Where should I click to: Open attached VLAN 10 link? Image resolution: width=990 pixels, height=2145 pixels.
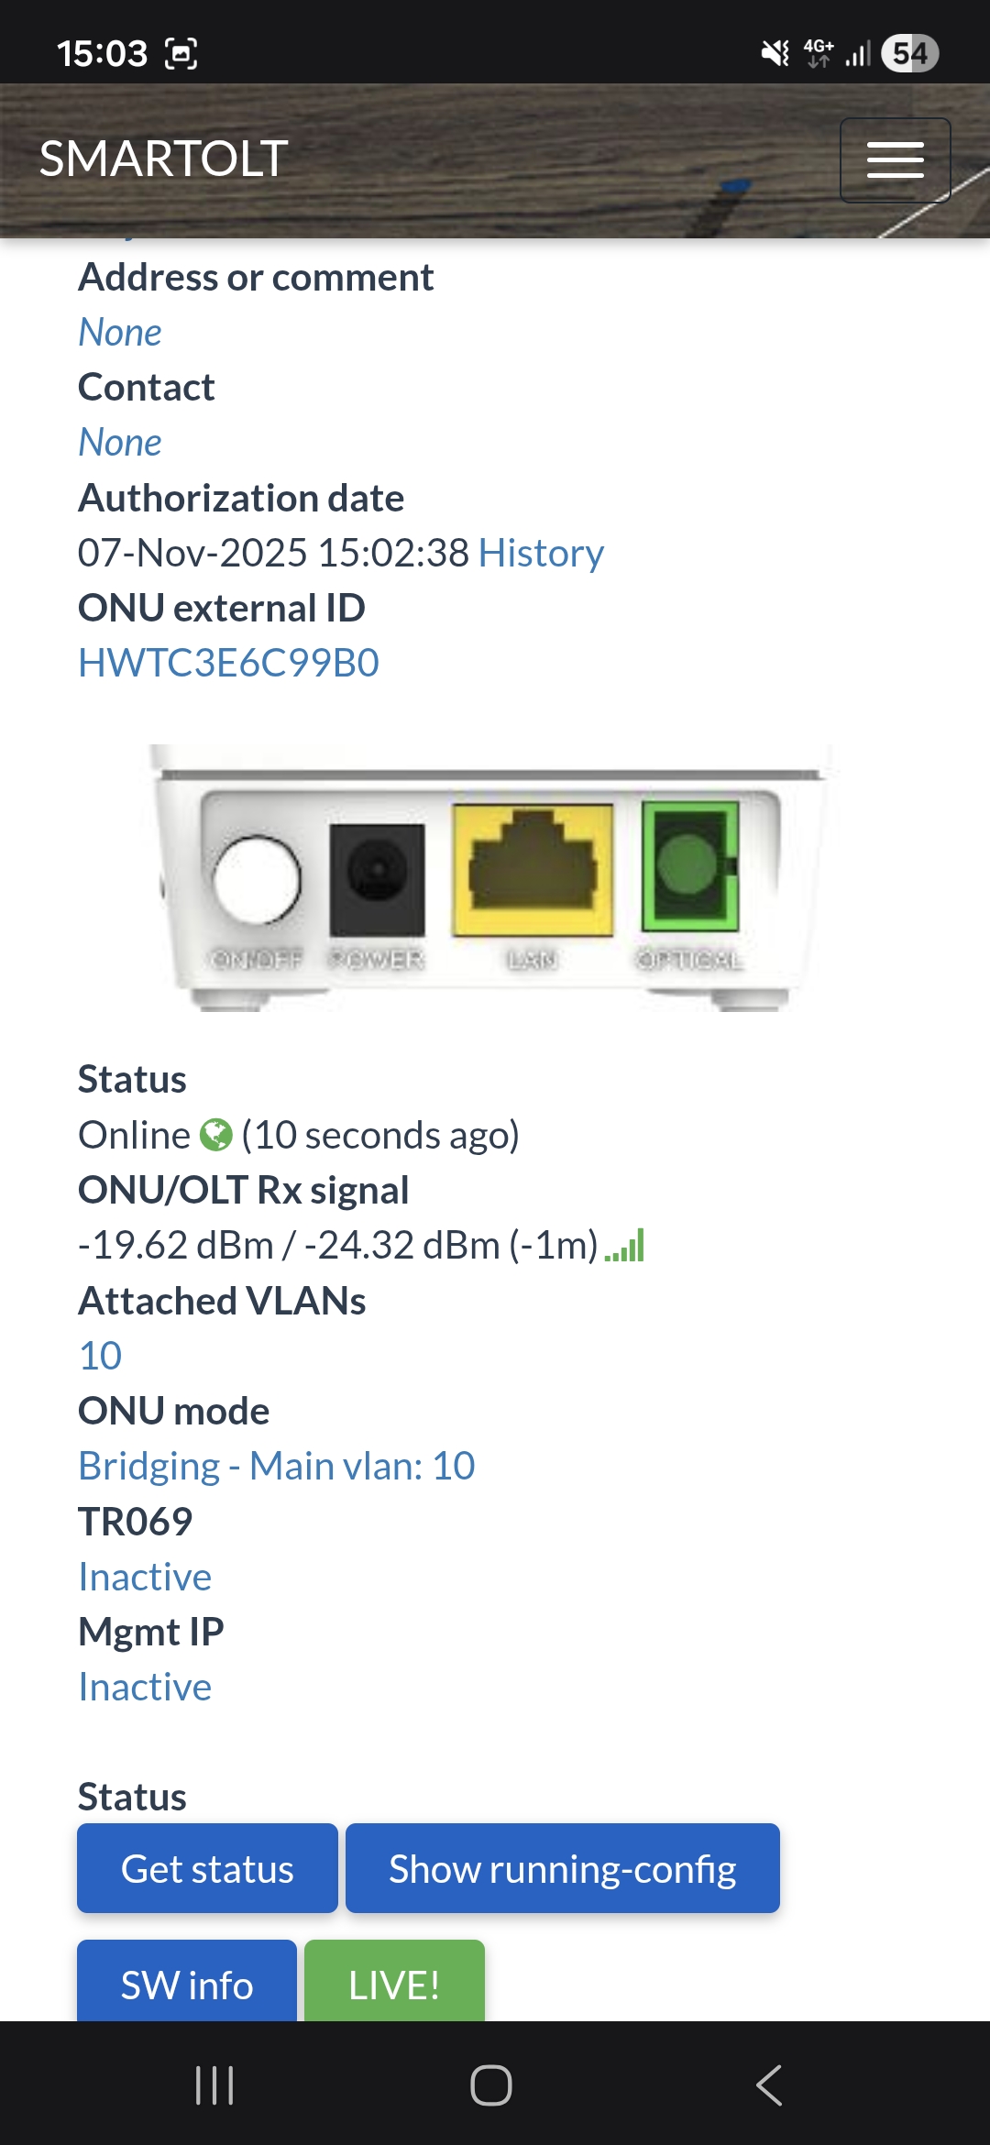[100, 1356]
